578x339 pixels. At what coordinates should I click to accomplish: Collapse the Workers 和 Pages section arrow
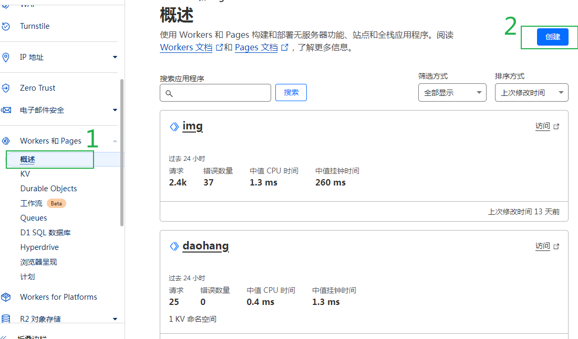click(x=115, y=141)
